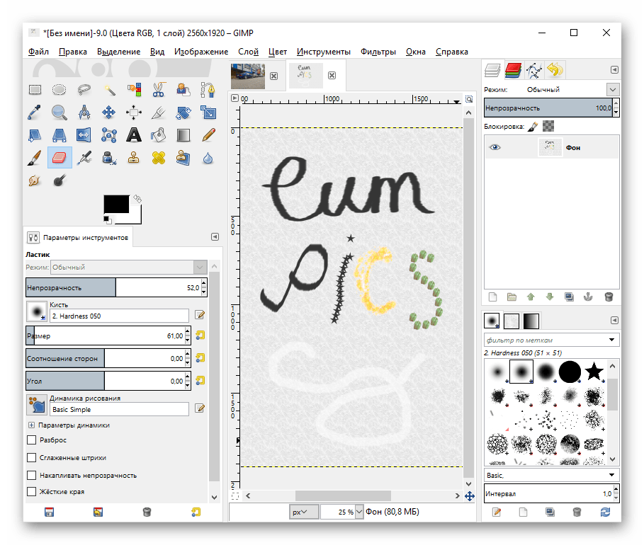Edit the Basic Simple dynamics button
The width and height of the screenshot is (644, 545).
[200, 408]
